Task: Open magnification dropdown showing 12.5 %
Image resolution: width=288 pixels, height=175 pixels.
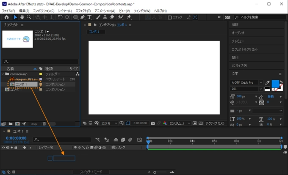Action: pyautogui.click(x=109, y=123)
